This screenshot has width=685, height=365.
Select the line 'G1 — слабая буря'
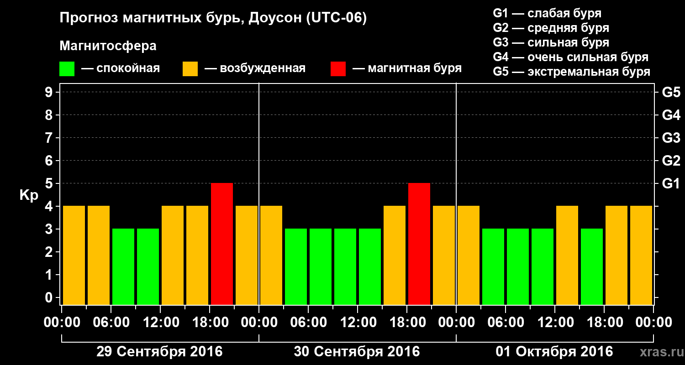point(547,13)
